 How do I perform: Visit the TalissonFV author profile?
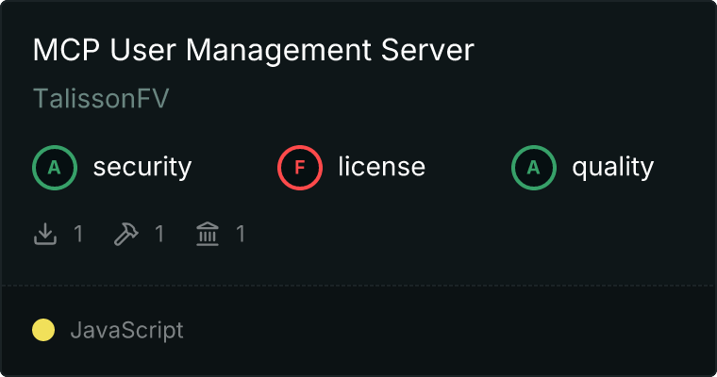(101, 100)
